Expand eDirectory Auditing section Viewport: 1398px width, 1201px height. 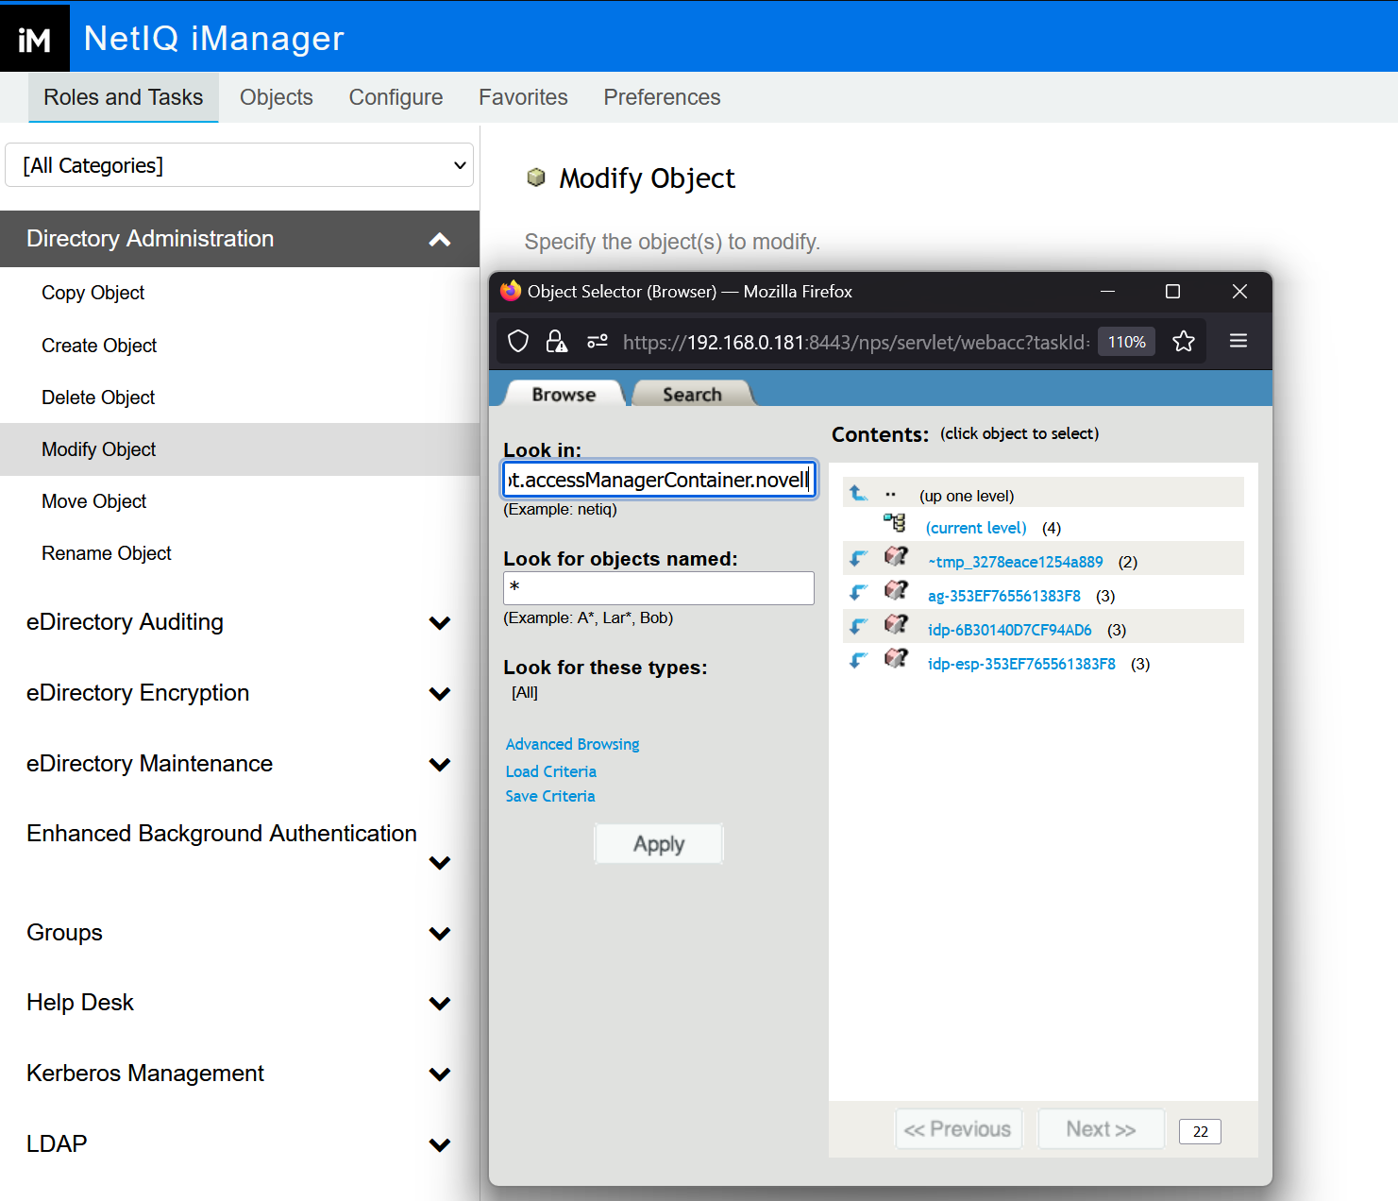click(439, 623)
